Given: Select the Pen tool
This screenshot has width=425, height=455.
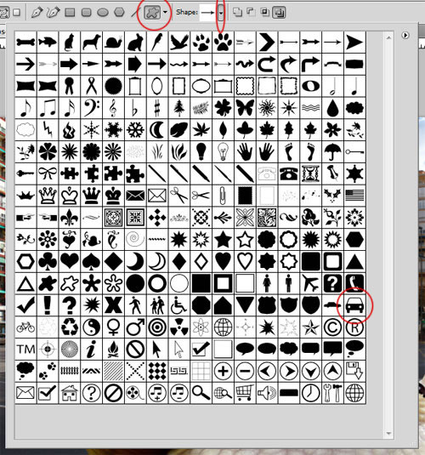Looking at the screenshot, I should [x=37, y=13].
